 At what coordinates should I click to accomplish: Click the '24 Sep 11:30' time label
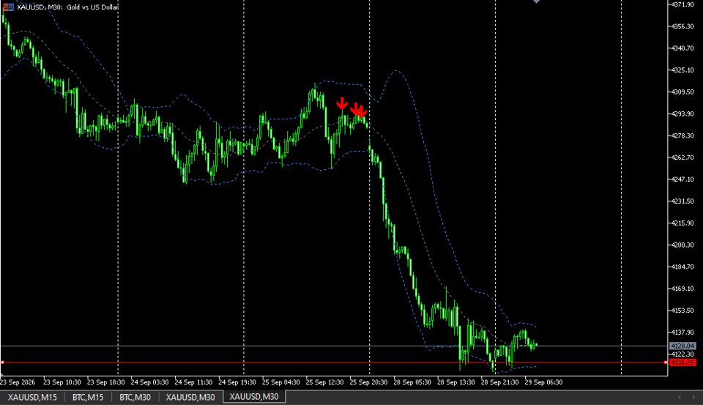tap(193, 382)
